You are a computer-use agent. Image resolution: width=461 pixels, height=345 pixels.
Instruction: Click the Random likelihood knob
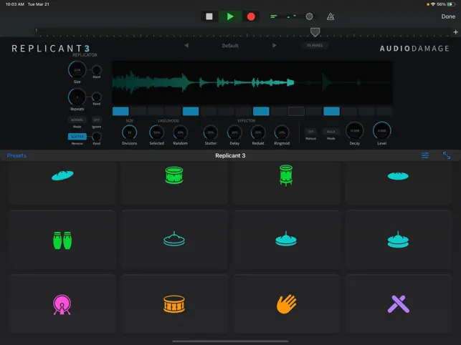(x=180, y=132)
